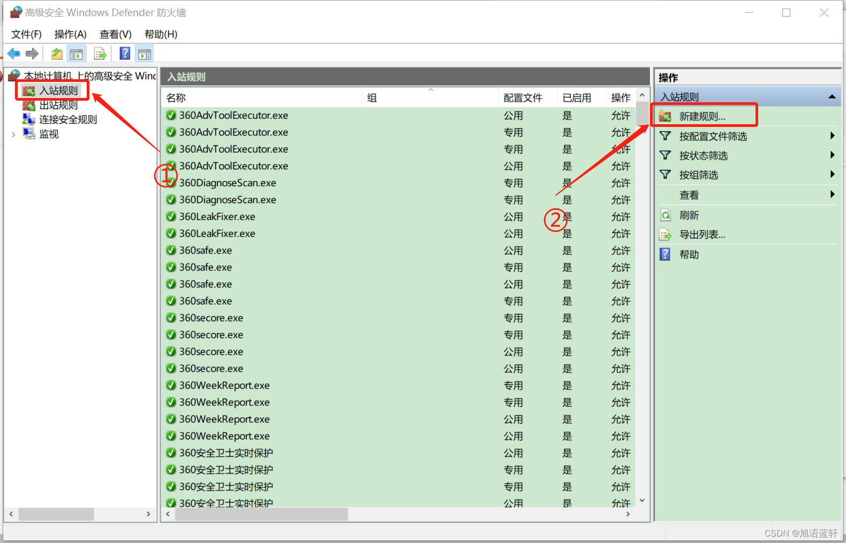The height and width of the screenshot is (543, 846).
Task: Click the tree pane horizontal scrollbar thumb
Action: tap(56, 514)
